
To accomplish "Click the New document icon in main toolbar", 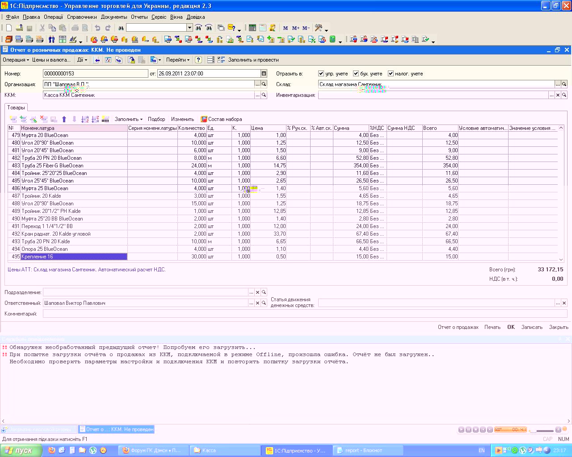I will [9, 28].
